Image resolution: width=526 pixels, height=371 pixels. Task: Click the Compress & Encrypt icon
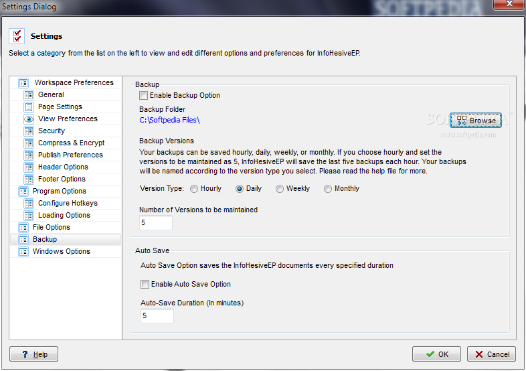29,143
